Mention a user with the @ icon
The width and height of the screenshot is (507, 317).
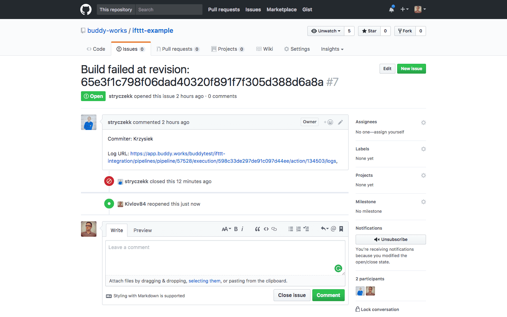pyautogui.click(x=333, y=229)
